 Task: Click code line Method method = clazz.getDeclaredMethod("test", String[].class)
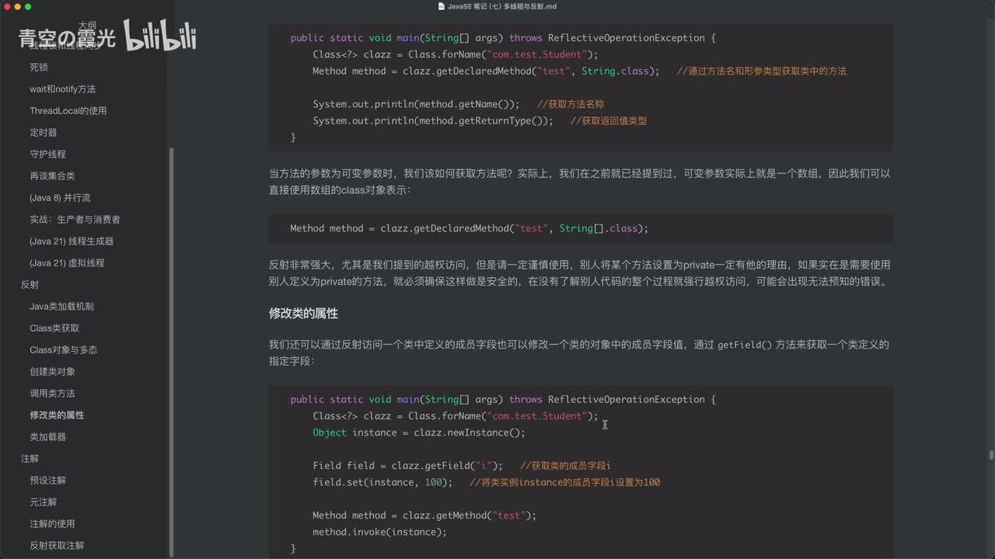pyautogui.click(x=469, y=228)
